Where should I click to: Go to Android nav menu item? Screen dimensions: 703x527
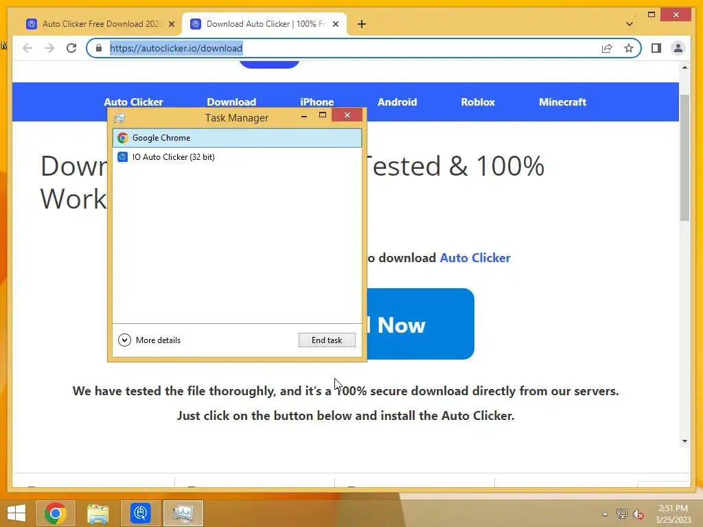[x=397, y=102]
